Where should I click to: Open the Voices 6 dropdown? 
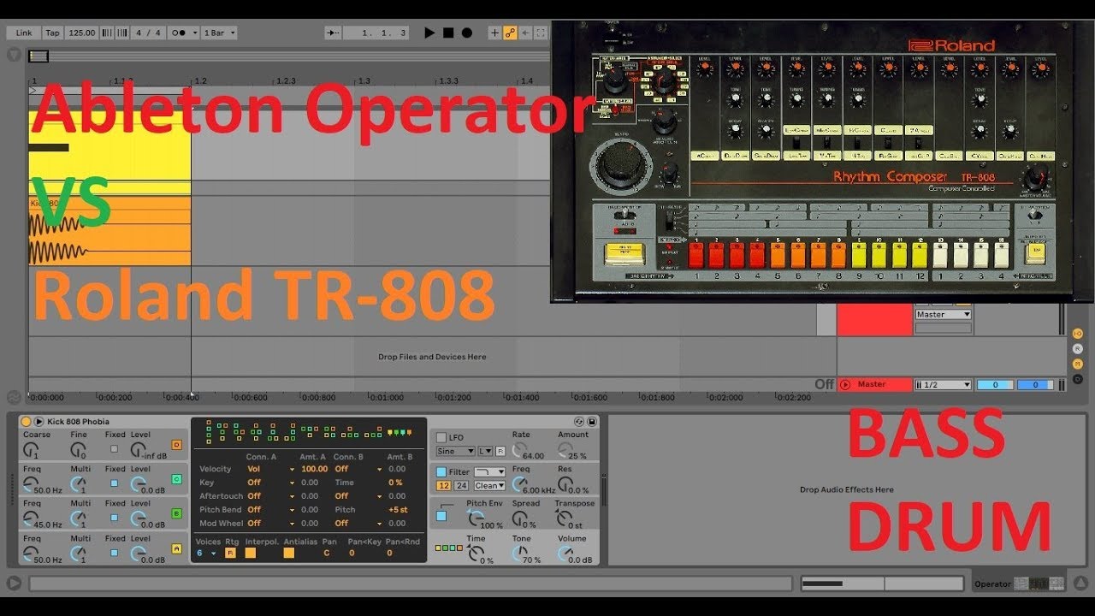pos(206,554)
